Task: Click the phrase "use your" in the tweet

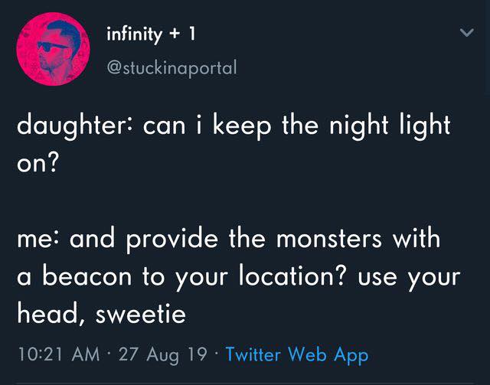Action: pos(411,276)
